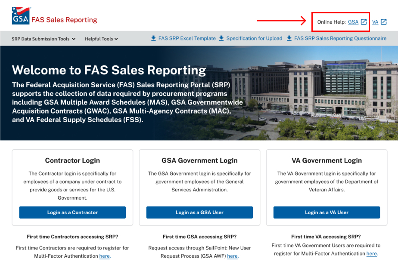Click the Login as a GSA User button

tap(199, 212)
